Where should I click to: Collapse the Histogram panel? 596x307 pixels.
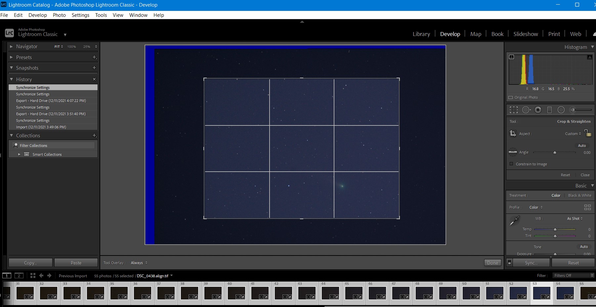pyautogui.click(x=592, y=47)
